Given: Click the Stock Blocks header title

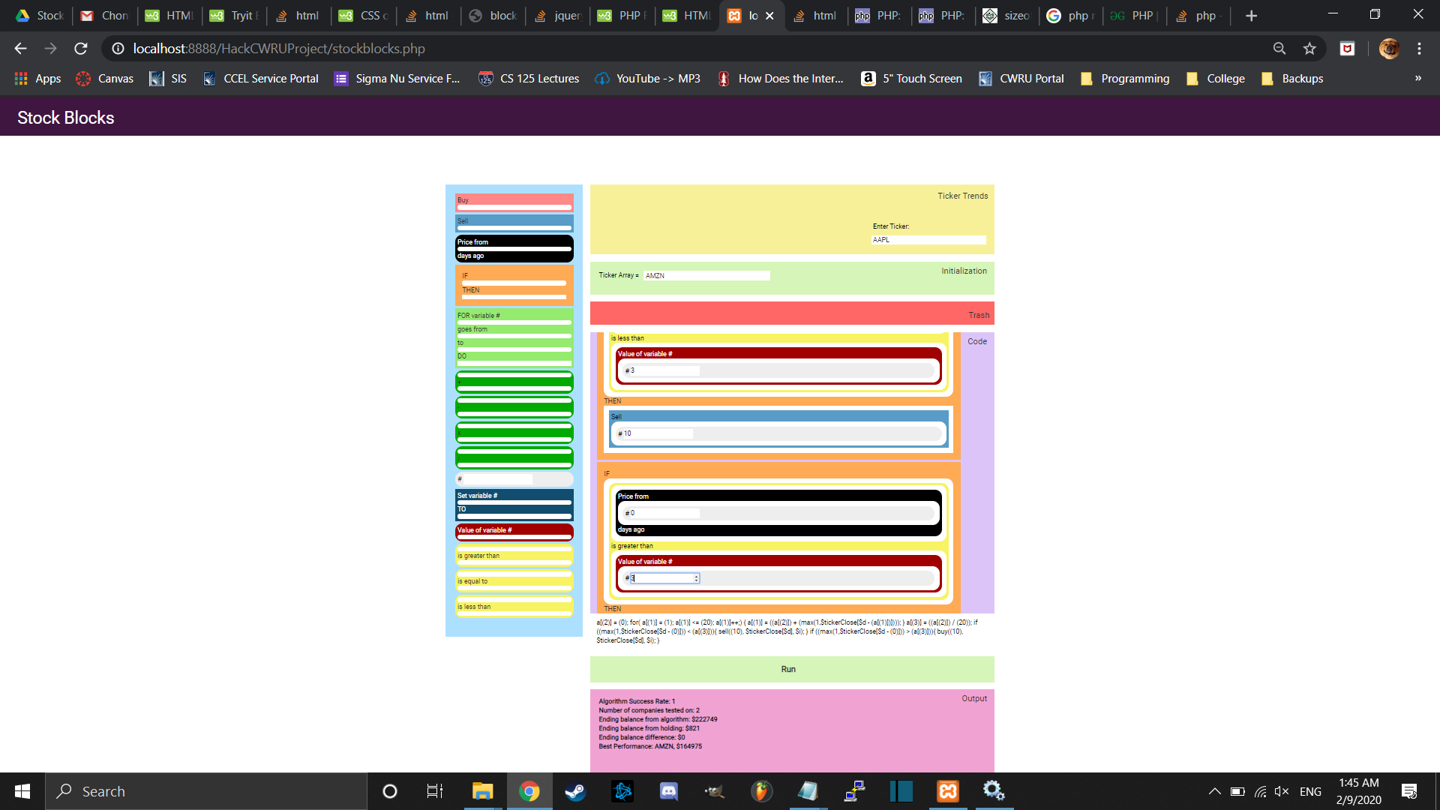Looking at the screenshot, I should (x=66, y=118).
